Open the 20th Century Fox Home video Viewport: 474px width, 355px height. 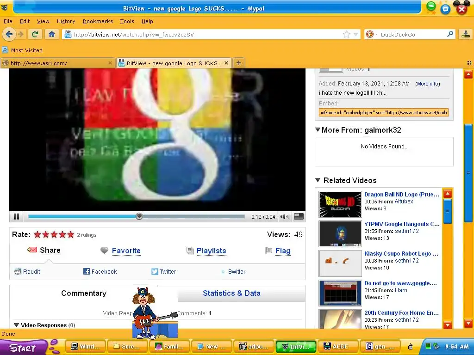401,313
